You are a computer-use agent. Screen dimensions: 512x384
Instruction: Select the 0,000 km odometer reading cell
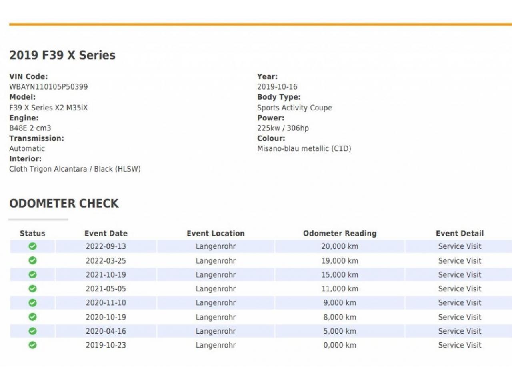[340, 345]
